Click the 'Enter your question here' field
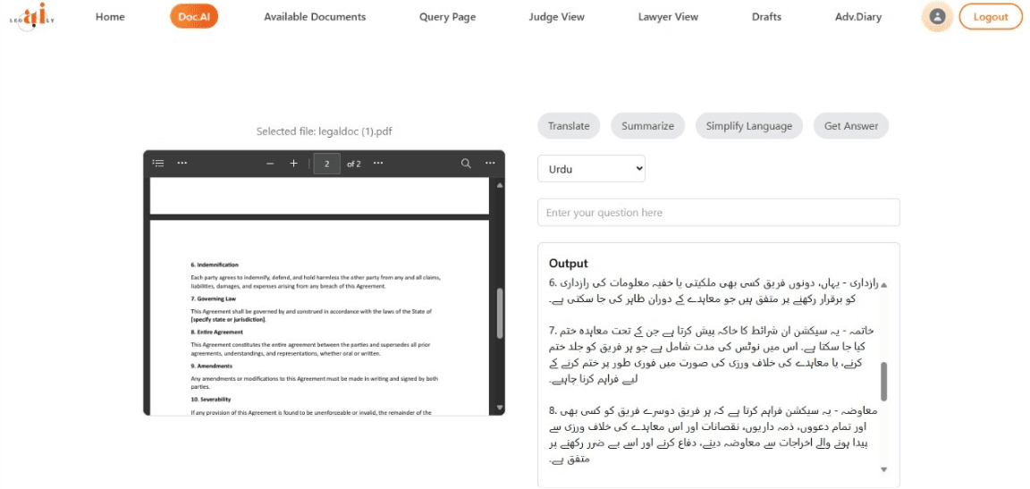Image resolution: width=1030 pixels, height=489 pixels. [718, 213]
